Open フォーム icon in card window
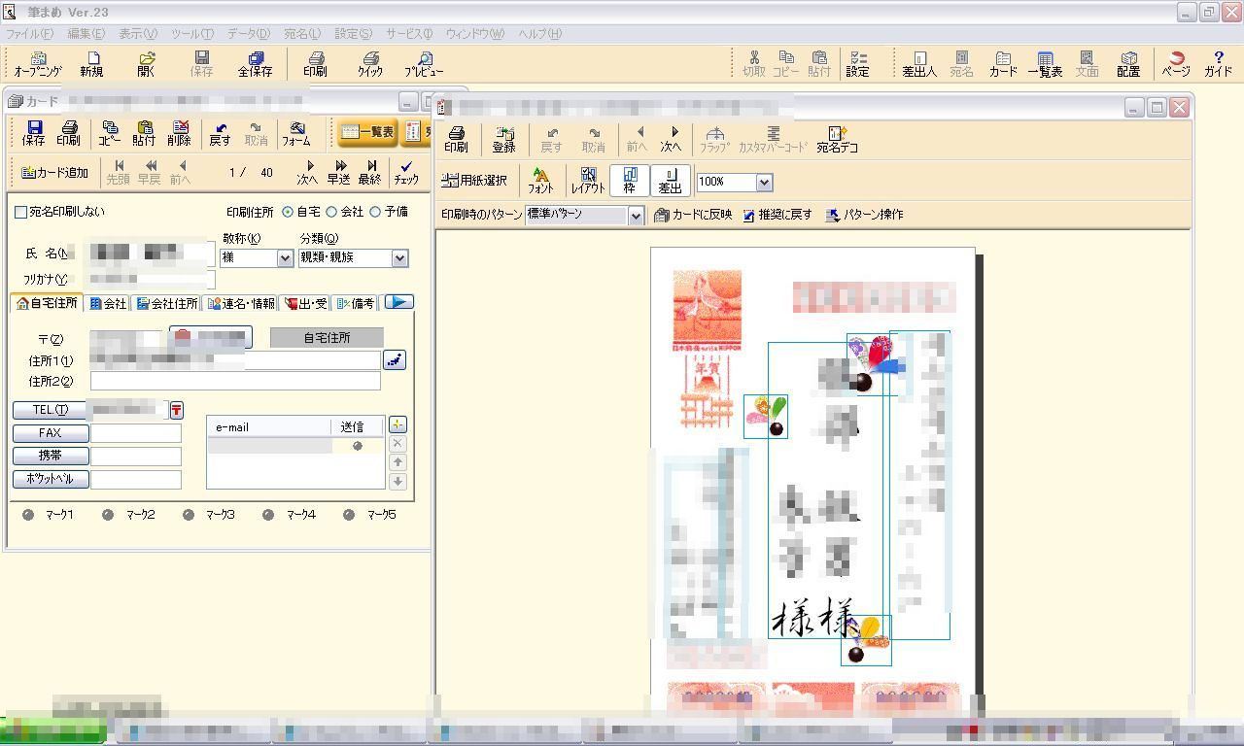 point(296,133)
